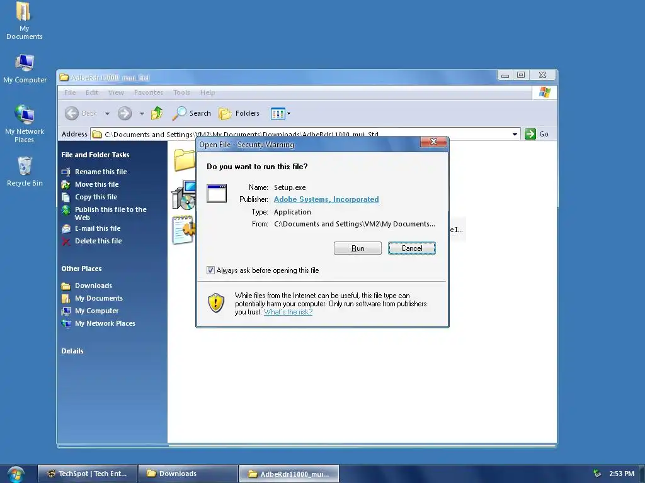The height and width of the screenshot is (483, 645).
Task: Toggle the Folders pane button
Action: tap(239, 113)
